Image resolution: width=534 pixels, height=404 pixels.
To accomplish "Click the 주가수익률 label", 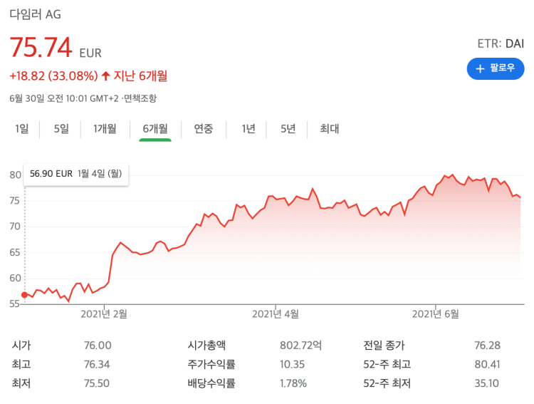I will click(x=211, y=364).
